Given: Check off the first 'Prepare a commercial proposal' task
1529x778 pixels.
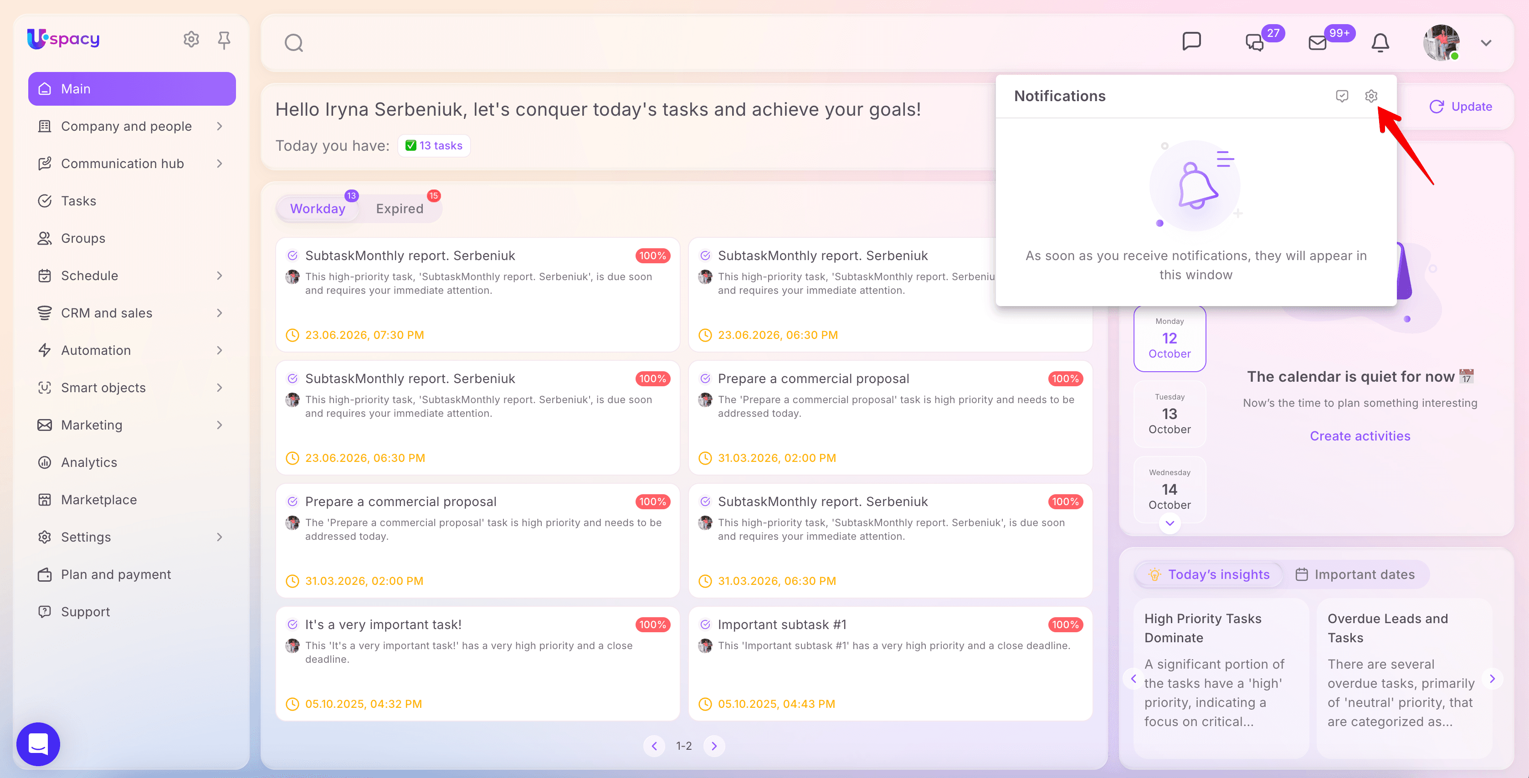Looking at the screenshot, I should (705, 379).
